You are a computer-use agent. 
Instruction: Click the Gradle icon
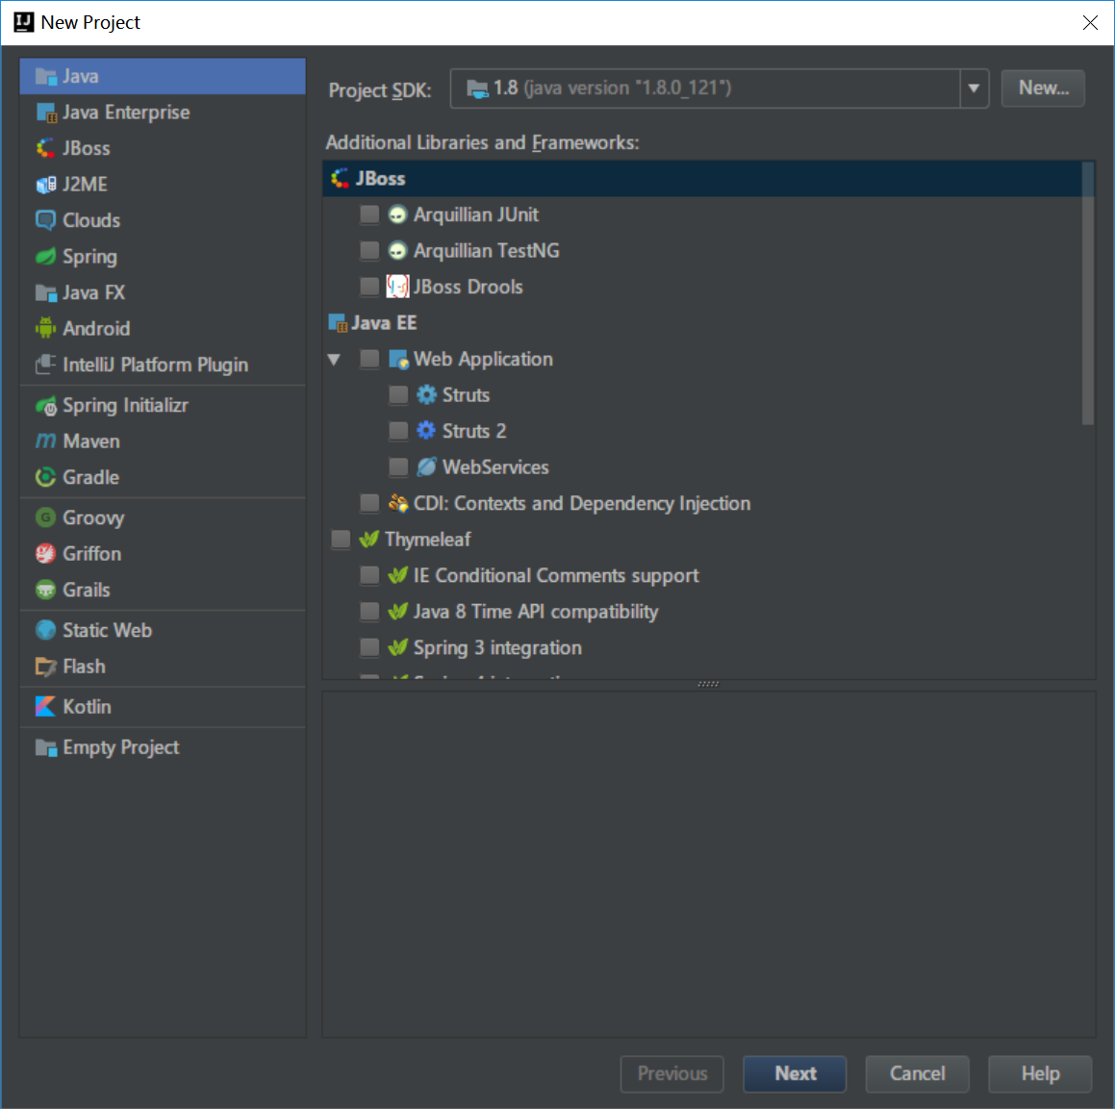[x=45, y=477]
